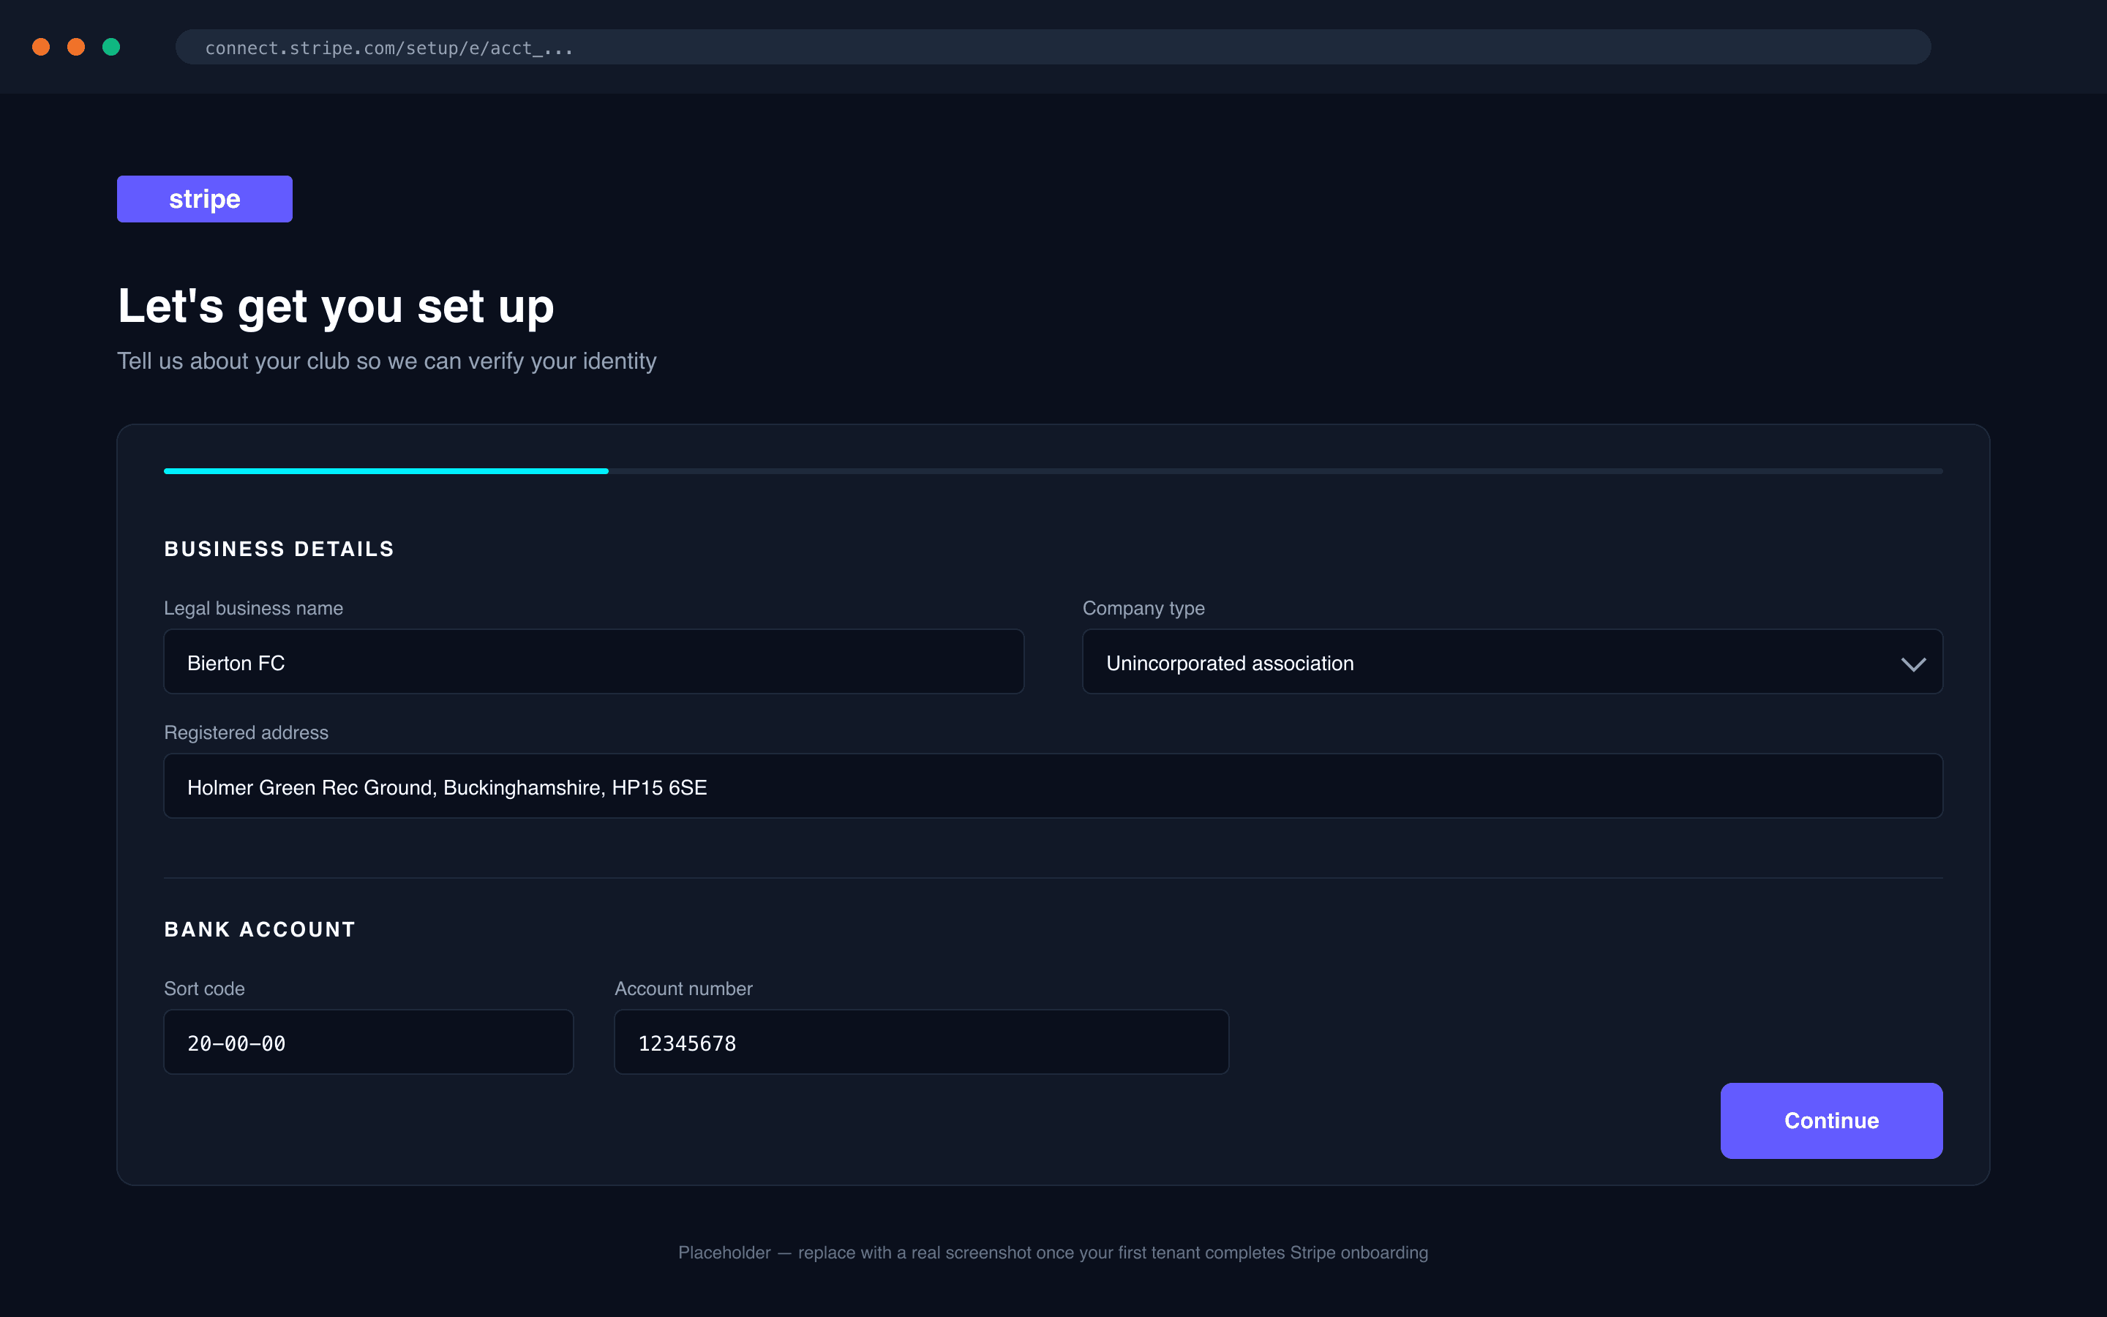Screen dimensions: 2107x1317
Task: Click the Continue button
Action: (1831, 1121)
